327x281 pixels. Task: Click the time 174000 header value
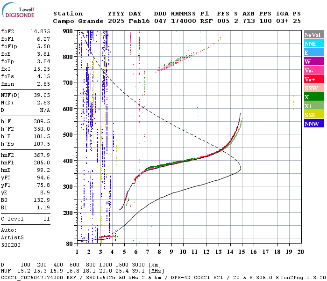183,21
